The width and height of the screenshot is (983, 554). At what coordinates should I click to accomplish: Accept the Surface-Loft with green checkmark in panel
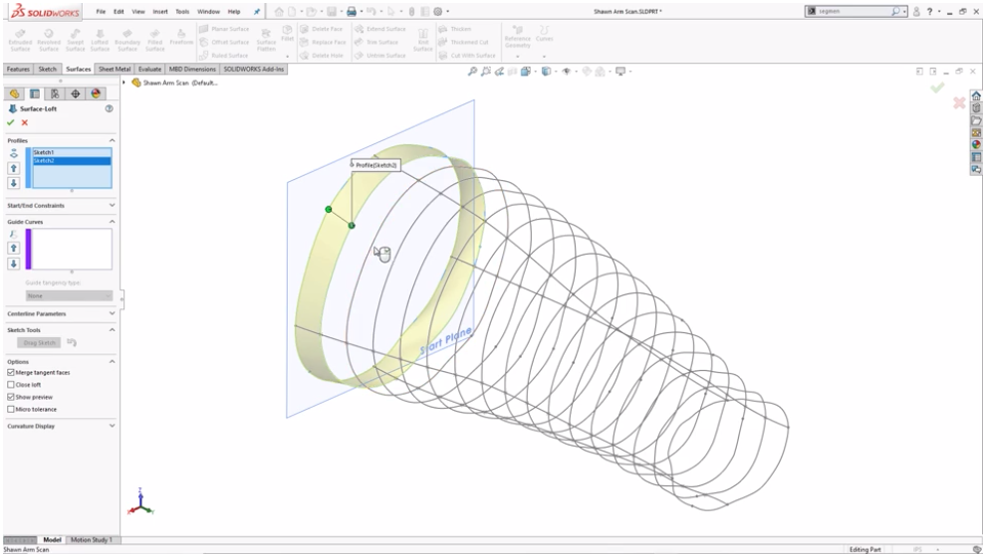[10, 122]
